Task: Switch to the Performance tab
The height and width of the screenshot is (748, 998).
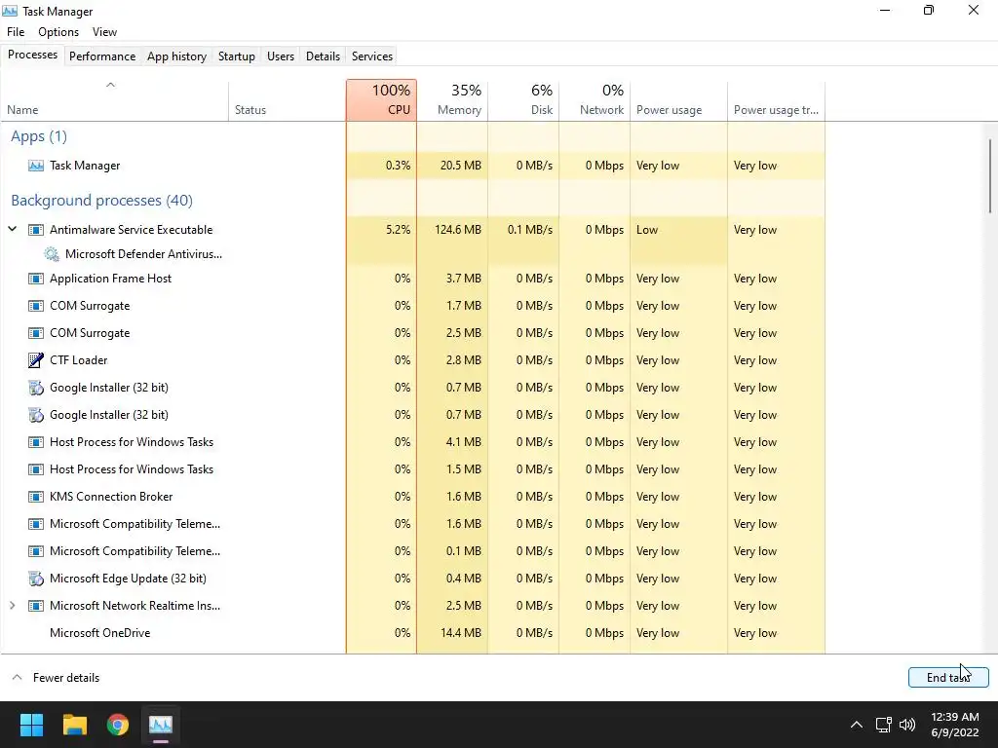Action: point(102,56)
